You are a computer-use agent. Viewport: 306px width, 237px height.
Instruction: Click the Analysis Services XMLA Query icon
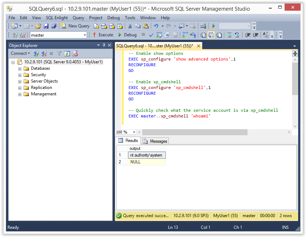[119, 26]
